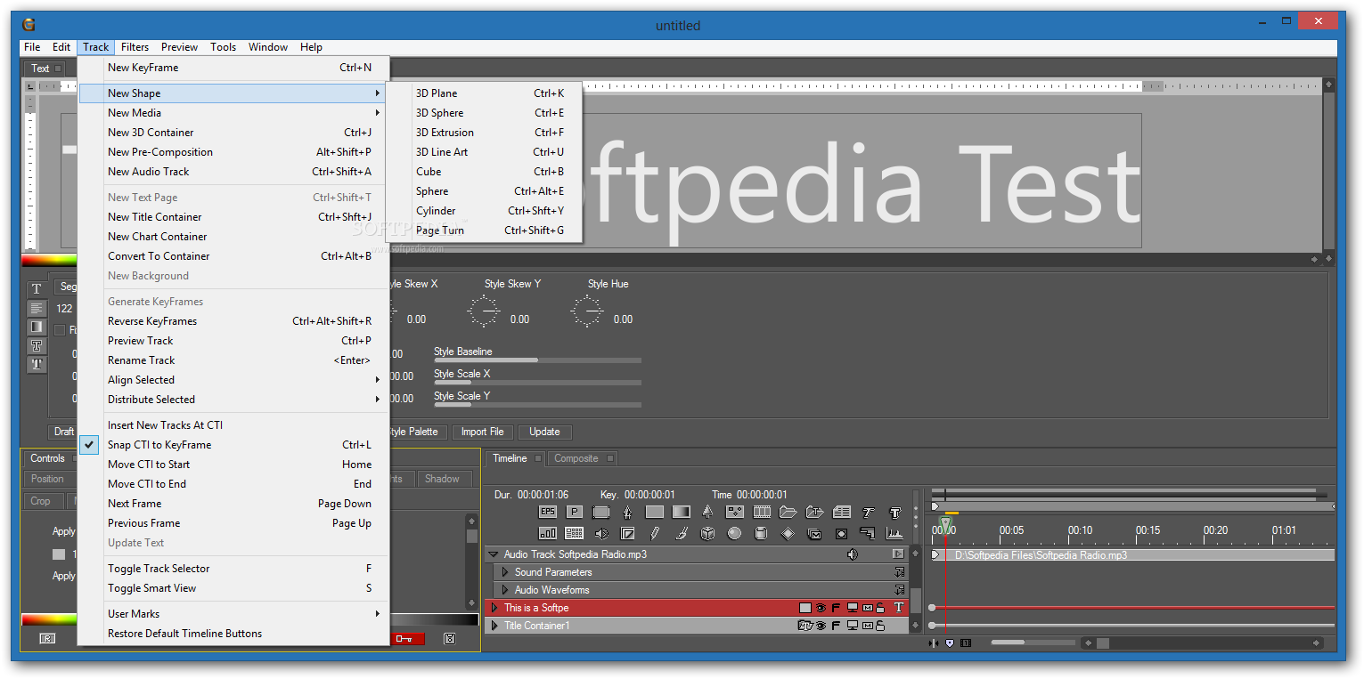The width and height of the screenshot is (1364, 679).
Task: Click the pen nib icon in timeline toolbar
Action: pyautogui.click(x=628, y=512)
